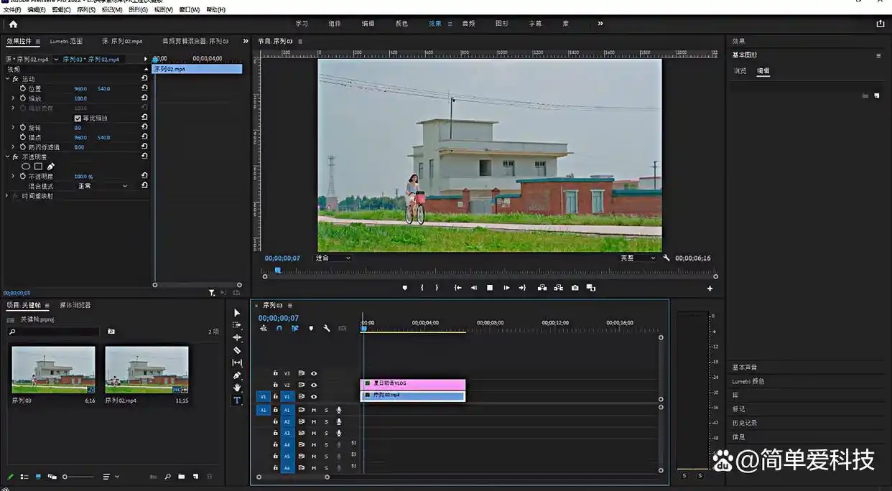Switch to the Lumetri 范围 tab

tap(66, 42)
